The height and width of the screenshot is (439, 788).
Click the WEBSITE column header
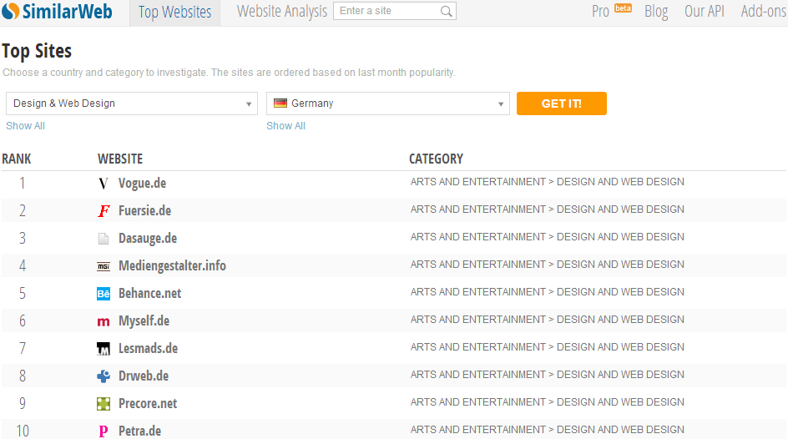click(x=120, y=159)
